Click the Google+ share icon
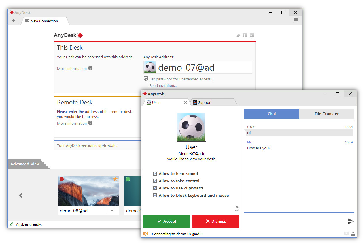Screen dimensions: 363x244 tap(252, 35)
